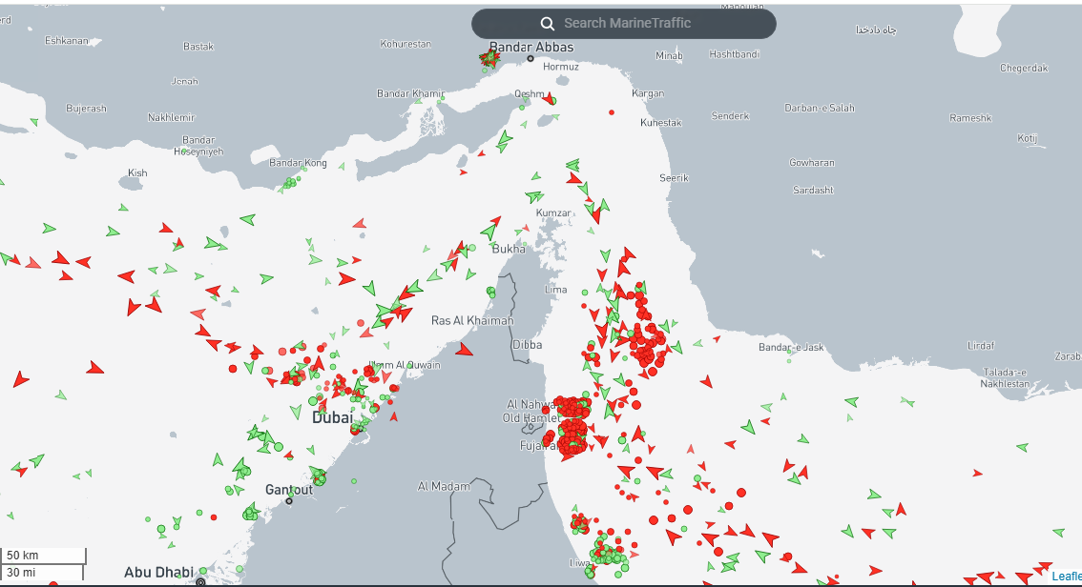This screenshot has height=587, width=1082.
Task: Click the Seerik map label
Action: [x=674, y=178]
